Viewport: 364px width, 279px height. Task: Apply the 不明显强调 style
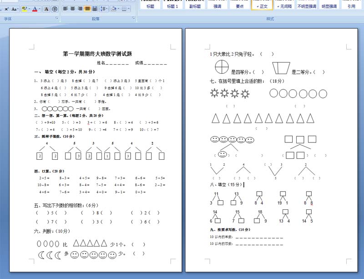pyautogui.click(x=307, y=5)
